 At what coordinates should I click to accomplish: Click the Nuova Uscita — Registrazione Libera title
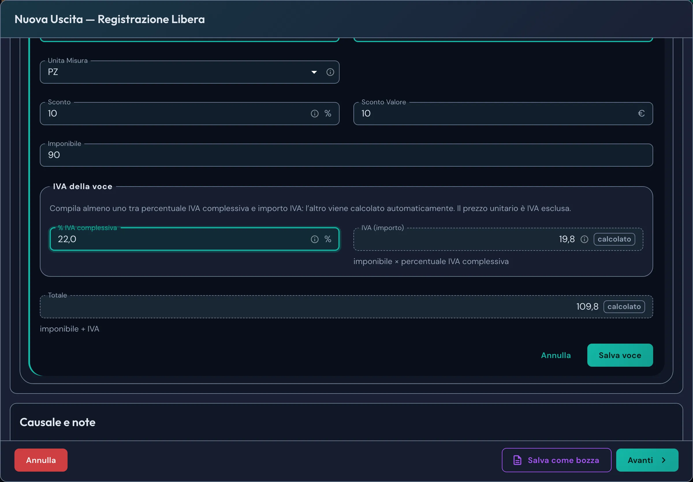tap(109, 19)
